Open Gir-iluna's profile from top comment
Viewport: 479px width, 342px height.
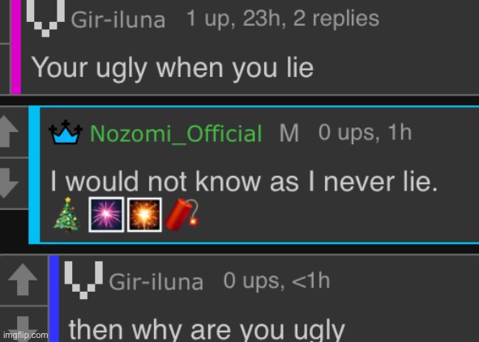[x=118, y=19]
